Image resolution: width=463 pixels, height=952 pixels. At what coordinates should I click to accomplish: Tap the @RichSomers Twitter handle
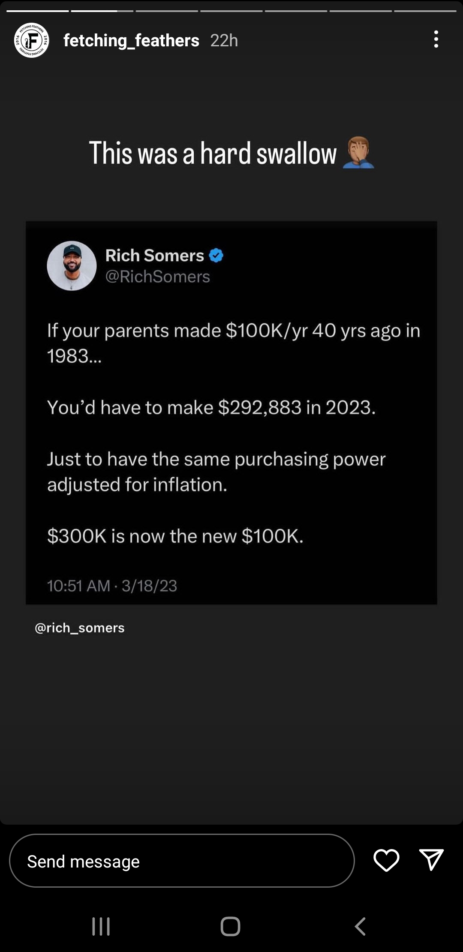click(x=158, y=277)
